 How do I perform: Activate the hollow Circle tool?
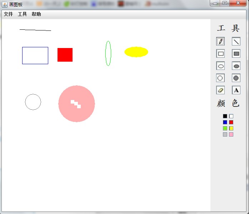[x=220, y=78]
